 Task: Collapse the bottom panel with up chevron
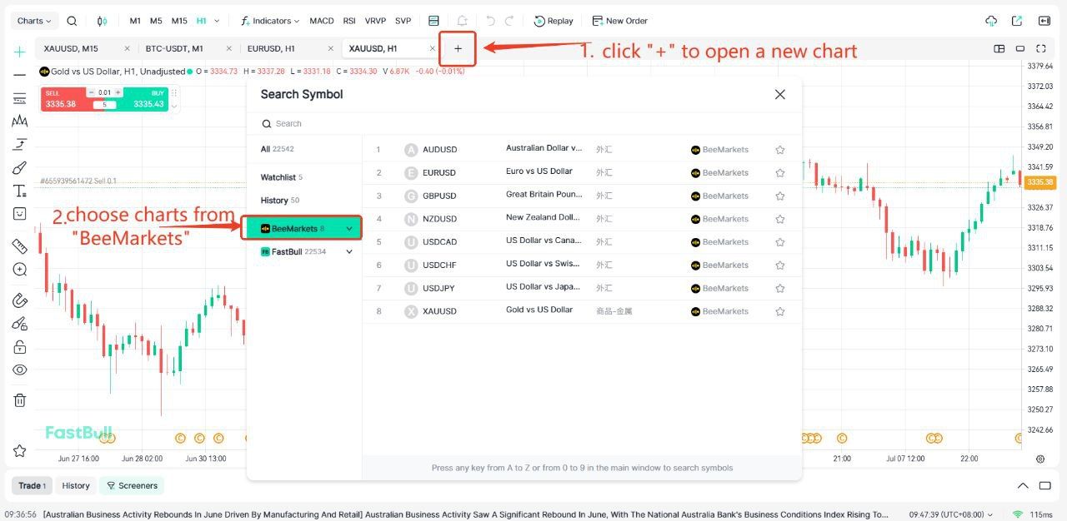1023,485
